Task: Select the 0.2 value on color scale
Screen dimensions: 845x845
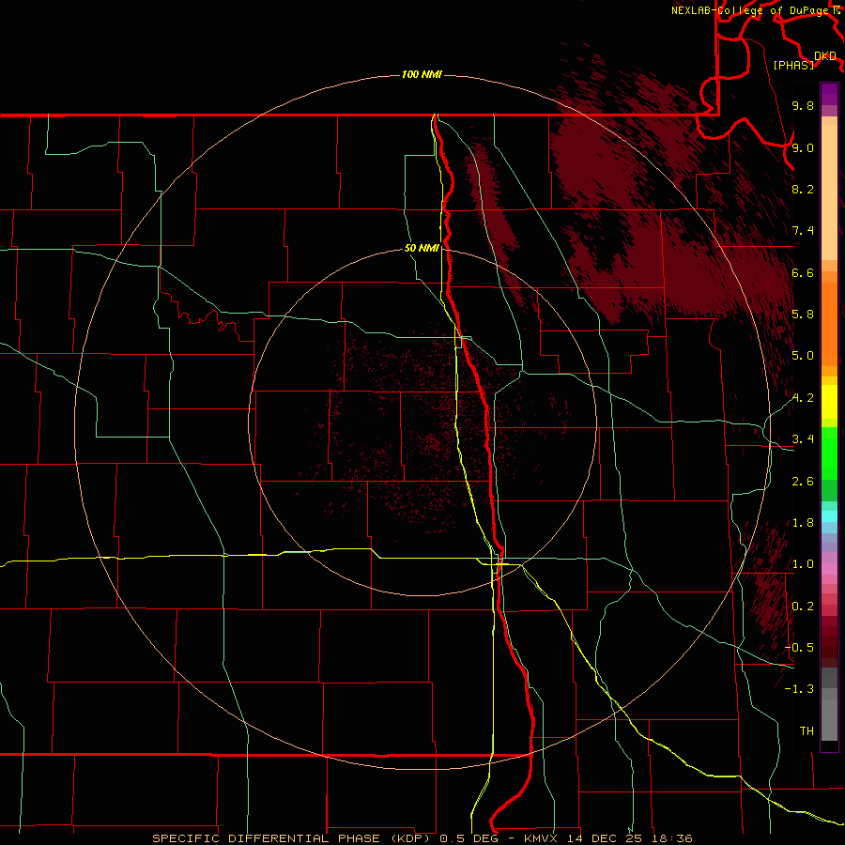Action: [x=803, y=607]
